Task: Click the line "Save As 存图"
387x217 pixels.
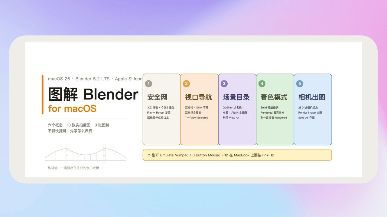Action: (x=307, y=118)
